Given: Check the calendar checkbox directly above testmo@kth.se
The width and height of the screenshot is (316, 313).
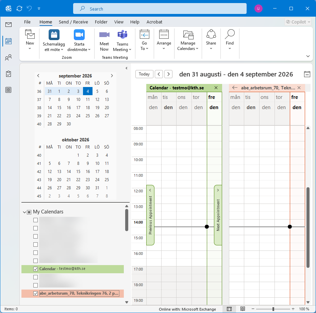Looking at the screenshot, I should tap(35, 261).
